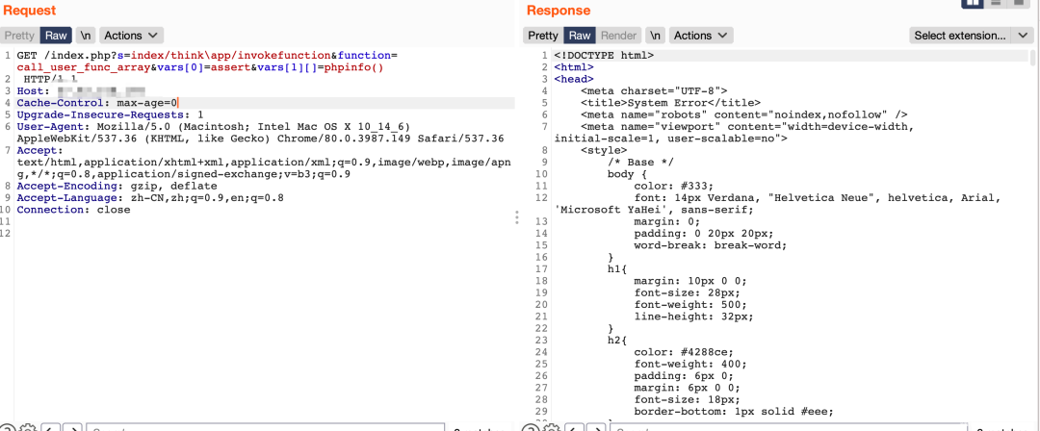Select Raw view in Request panel

click(57, 36)
